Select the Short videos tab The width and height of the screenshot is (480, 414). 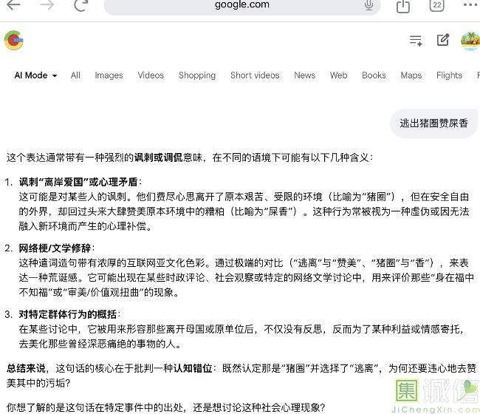tap(255, 75)
